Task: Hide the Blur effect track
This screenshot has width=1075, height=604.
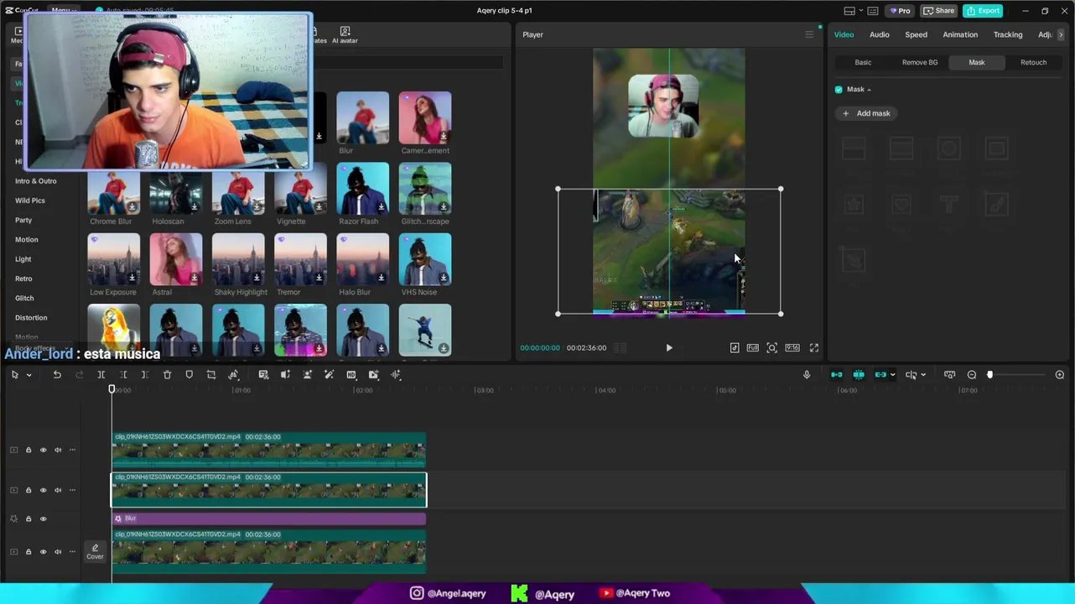Action: (44, 518)
